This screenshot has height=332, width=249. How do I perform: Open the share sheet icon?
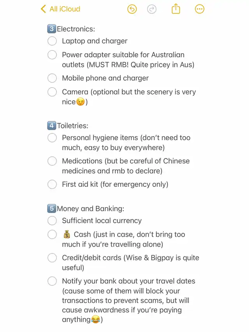pos(176,9)
